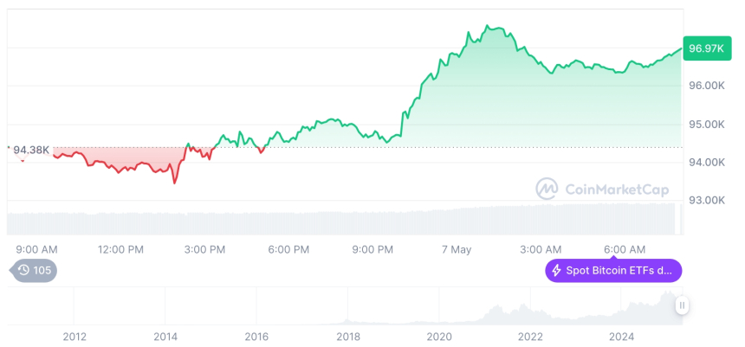Click the 7 May date axis label

[456, 249]
